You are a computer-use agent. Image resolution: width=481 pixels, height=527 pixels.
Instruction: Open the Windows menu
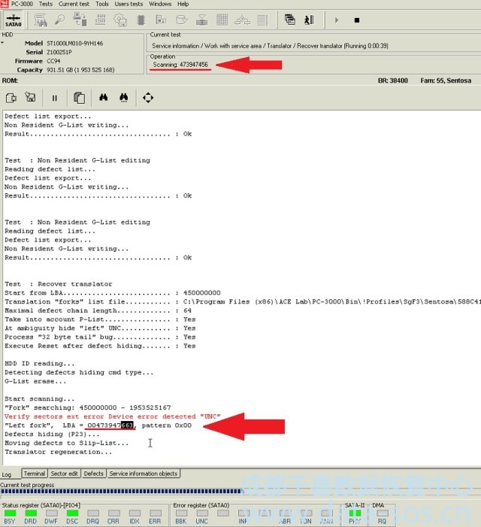(159, 4)
